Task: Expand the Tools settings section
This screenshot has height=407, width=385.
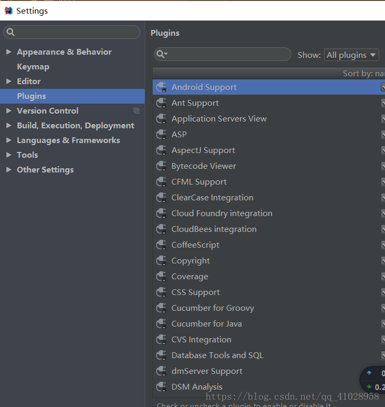Action: pyautogui.click(x=8, y=155)
